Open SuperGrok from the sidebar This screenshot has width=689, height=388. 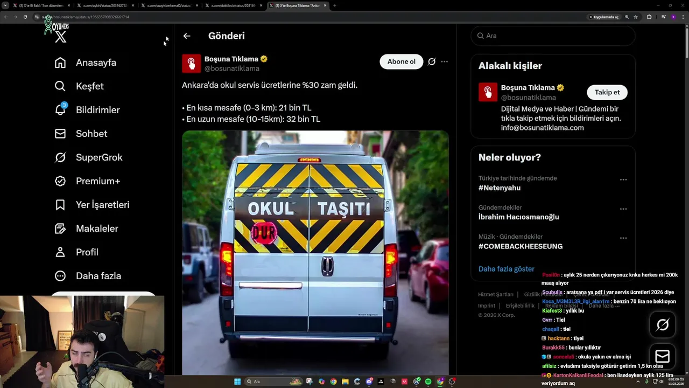(x=89, y=157)
